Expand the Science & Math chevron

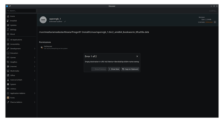point(34,80)
